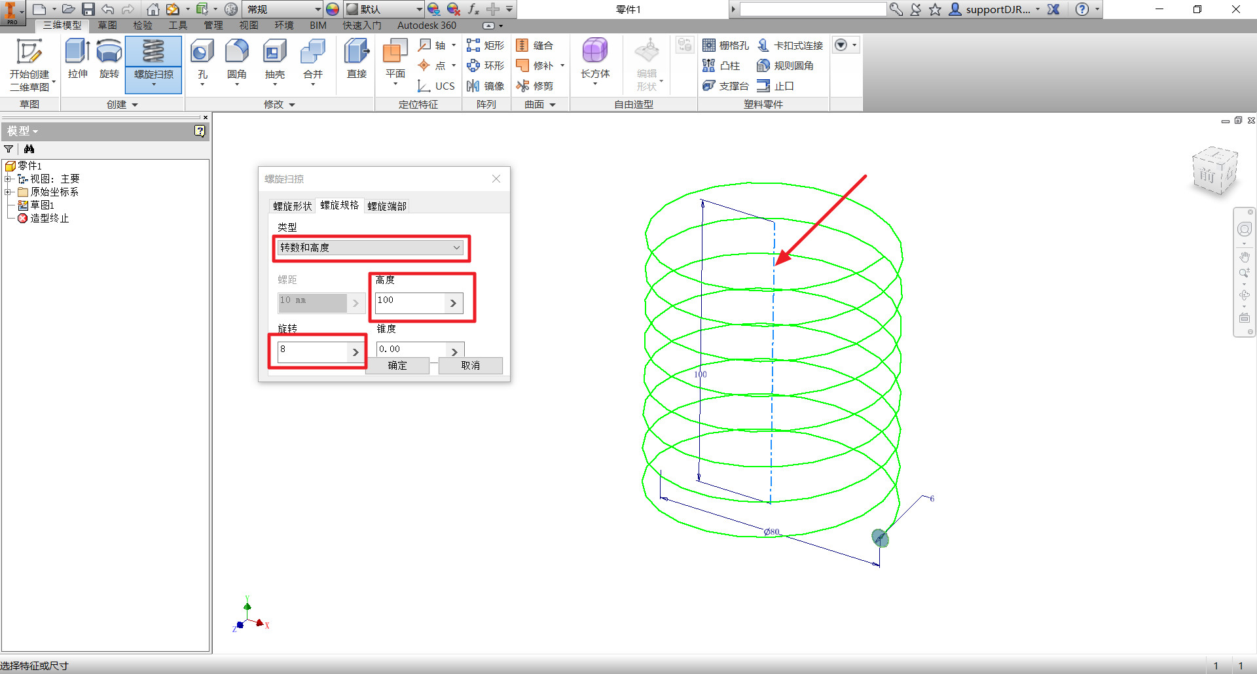Create a work 平面 plane
Viewport: 1257px width, 674px height.
395,61
